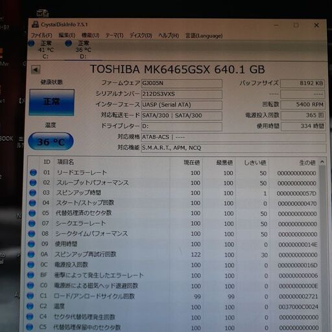Image resolution: width=332 pixels, height=332 pixels.
Task: Click the firmware field GJ005N
Action: [x=182, y=83]
